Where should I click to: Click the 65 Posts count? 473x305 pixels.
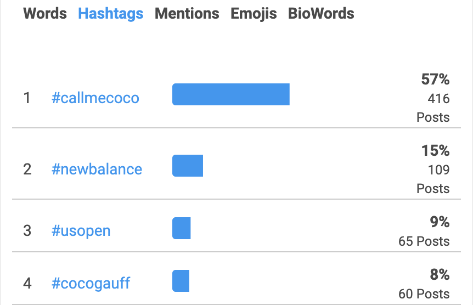(424, 241)
